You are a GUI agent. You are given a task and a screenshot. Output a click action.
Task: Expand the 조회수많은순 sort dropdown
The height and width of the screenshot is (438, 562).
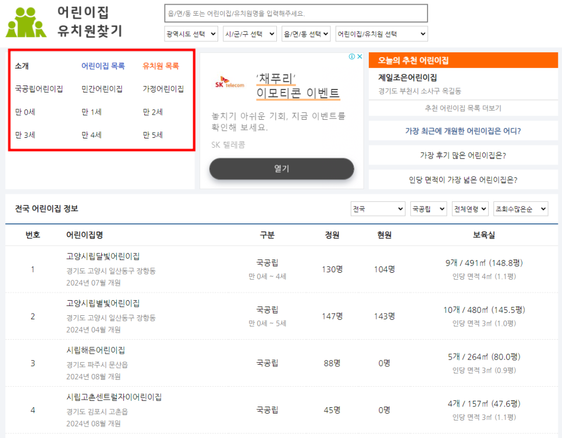(520, 209)
